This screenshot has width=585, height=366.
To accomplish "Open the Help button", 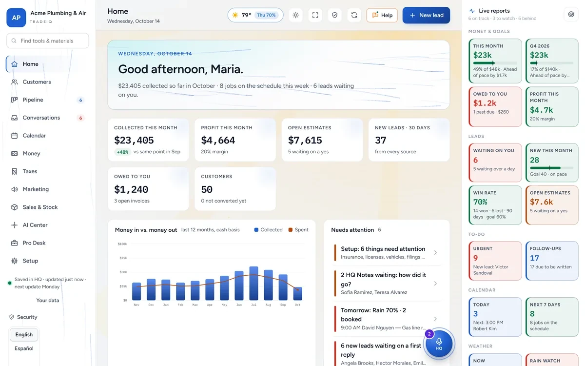I will [382, 15].
